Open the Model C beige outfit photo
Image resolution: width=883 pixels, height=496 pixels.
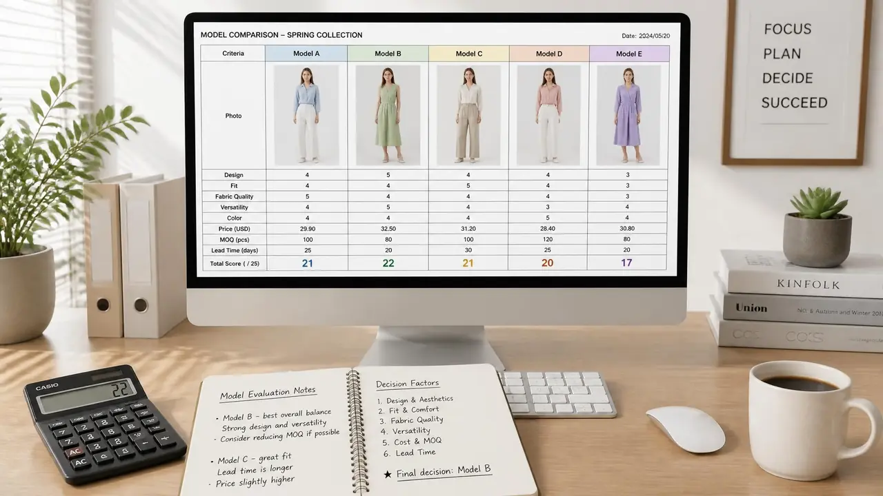pyautogui.click(x=469, y=115)
